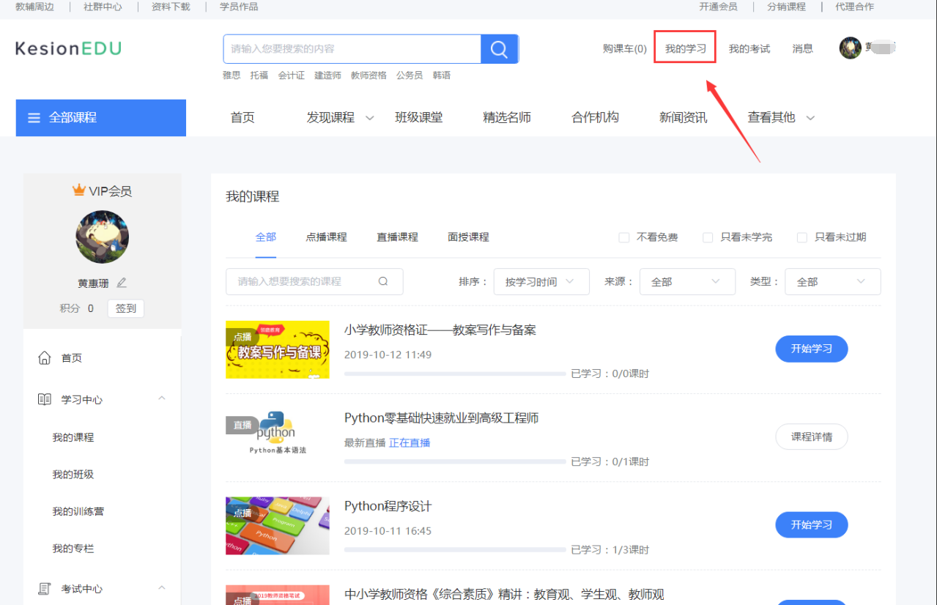Collapse the 考试中心 sidebar section chevron
The height and width of the screenshot is (605, 937).
point(162,587)
